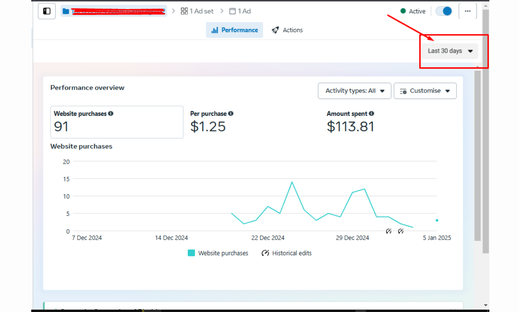Expand Activity types: All dropdown
This screenshot has height=312, width=519.
point(354,91)
